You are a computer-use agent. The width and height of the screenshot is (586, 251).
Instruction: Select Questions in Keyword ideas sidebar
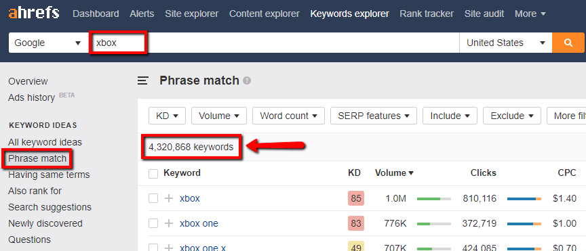tap(30, 239)
